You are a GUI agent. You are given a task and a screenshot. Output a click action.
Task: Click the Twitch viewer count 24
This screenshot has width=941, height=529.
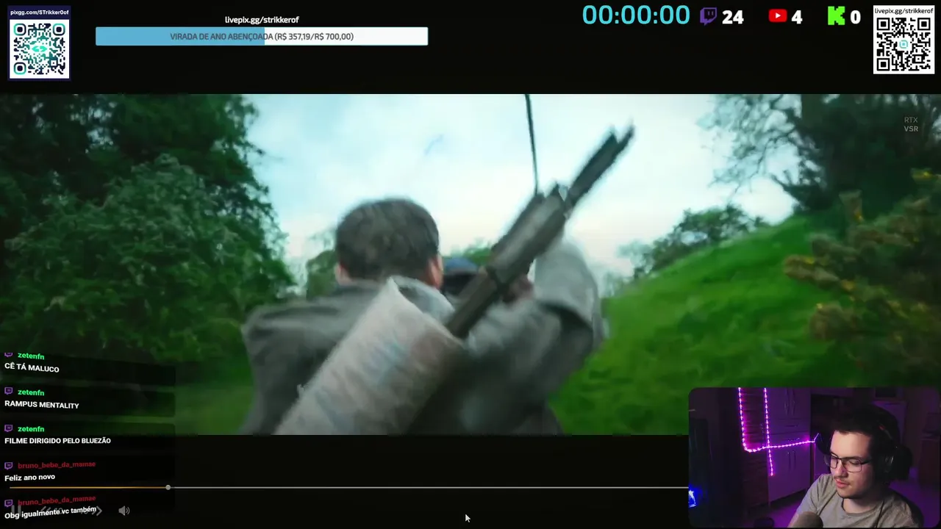[x=732, y=17]
